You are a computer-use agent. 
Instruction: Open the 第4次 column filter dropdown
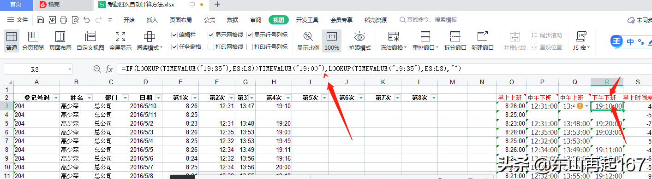point(288,98)
